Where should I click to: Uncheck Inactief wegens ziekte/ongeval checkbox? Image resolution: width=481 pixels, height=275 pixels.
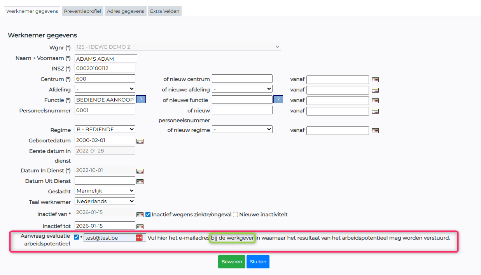coord(148,214)
